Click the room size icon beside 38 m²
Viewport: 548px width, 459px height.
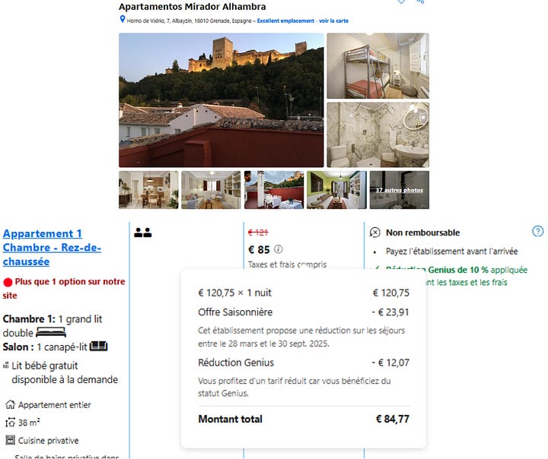pyautogui.click(x=10, y=423)
